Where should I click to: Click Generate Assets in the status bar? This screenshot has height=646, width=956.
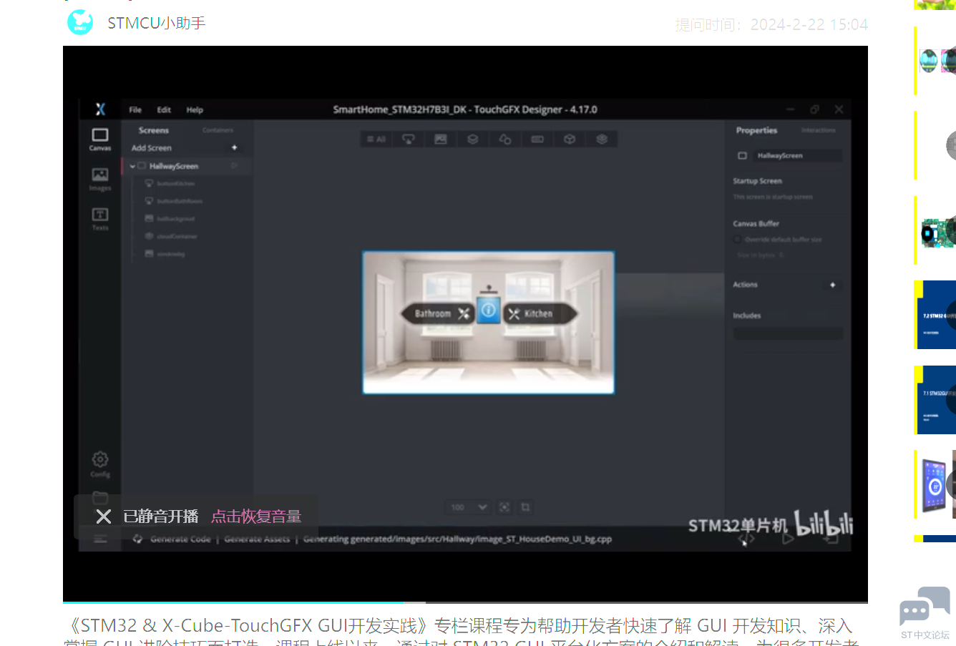257,539
